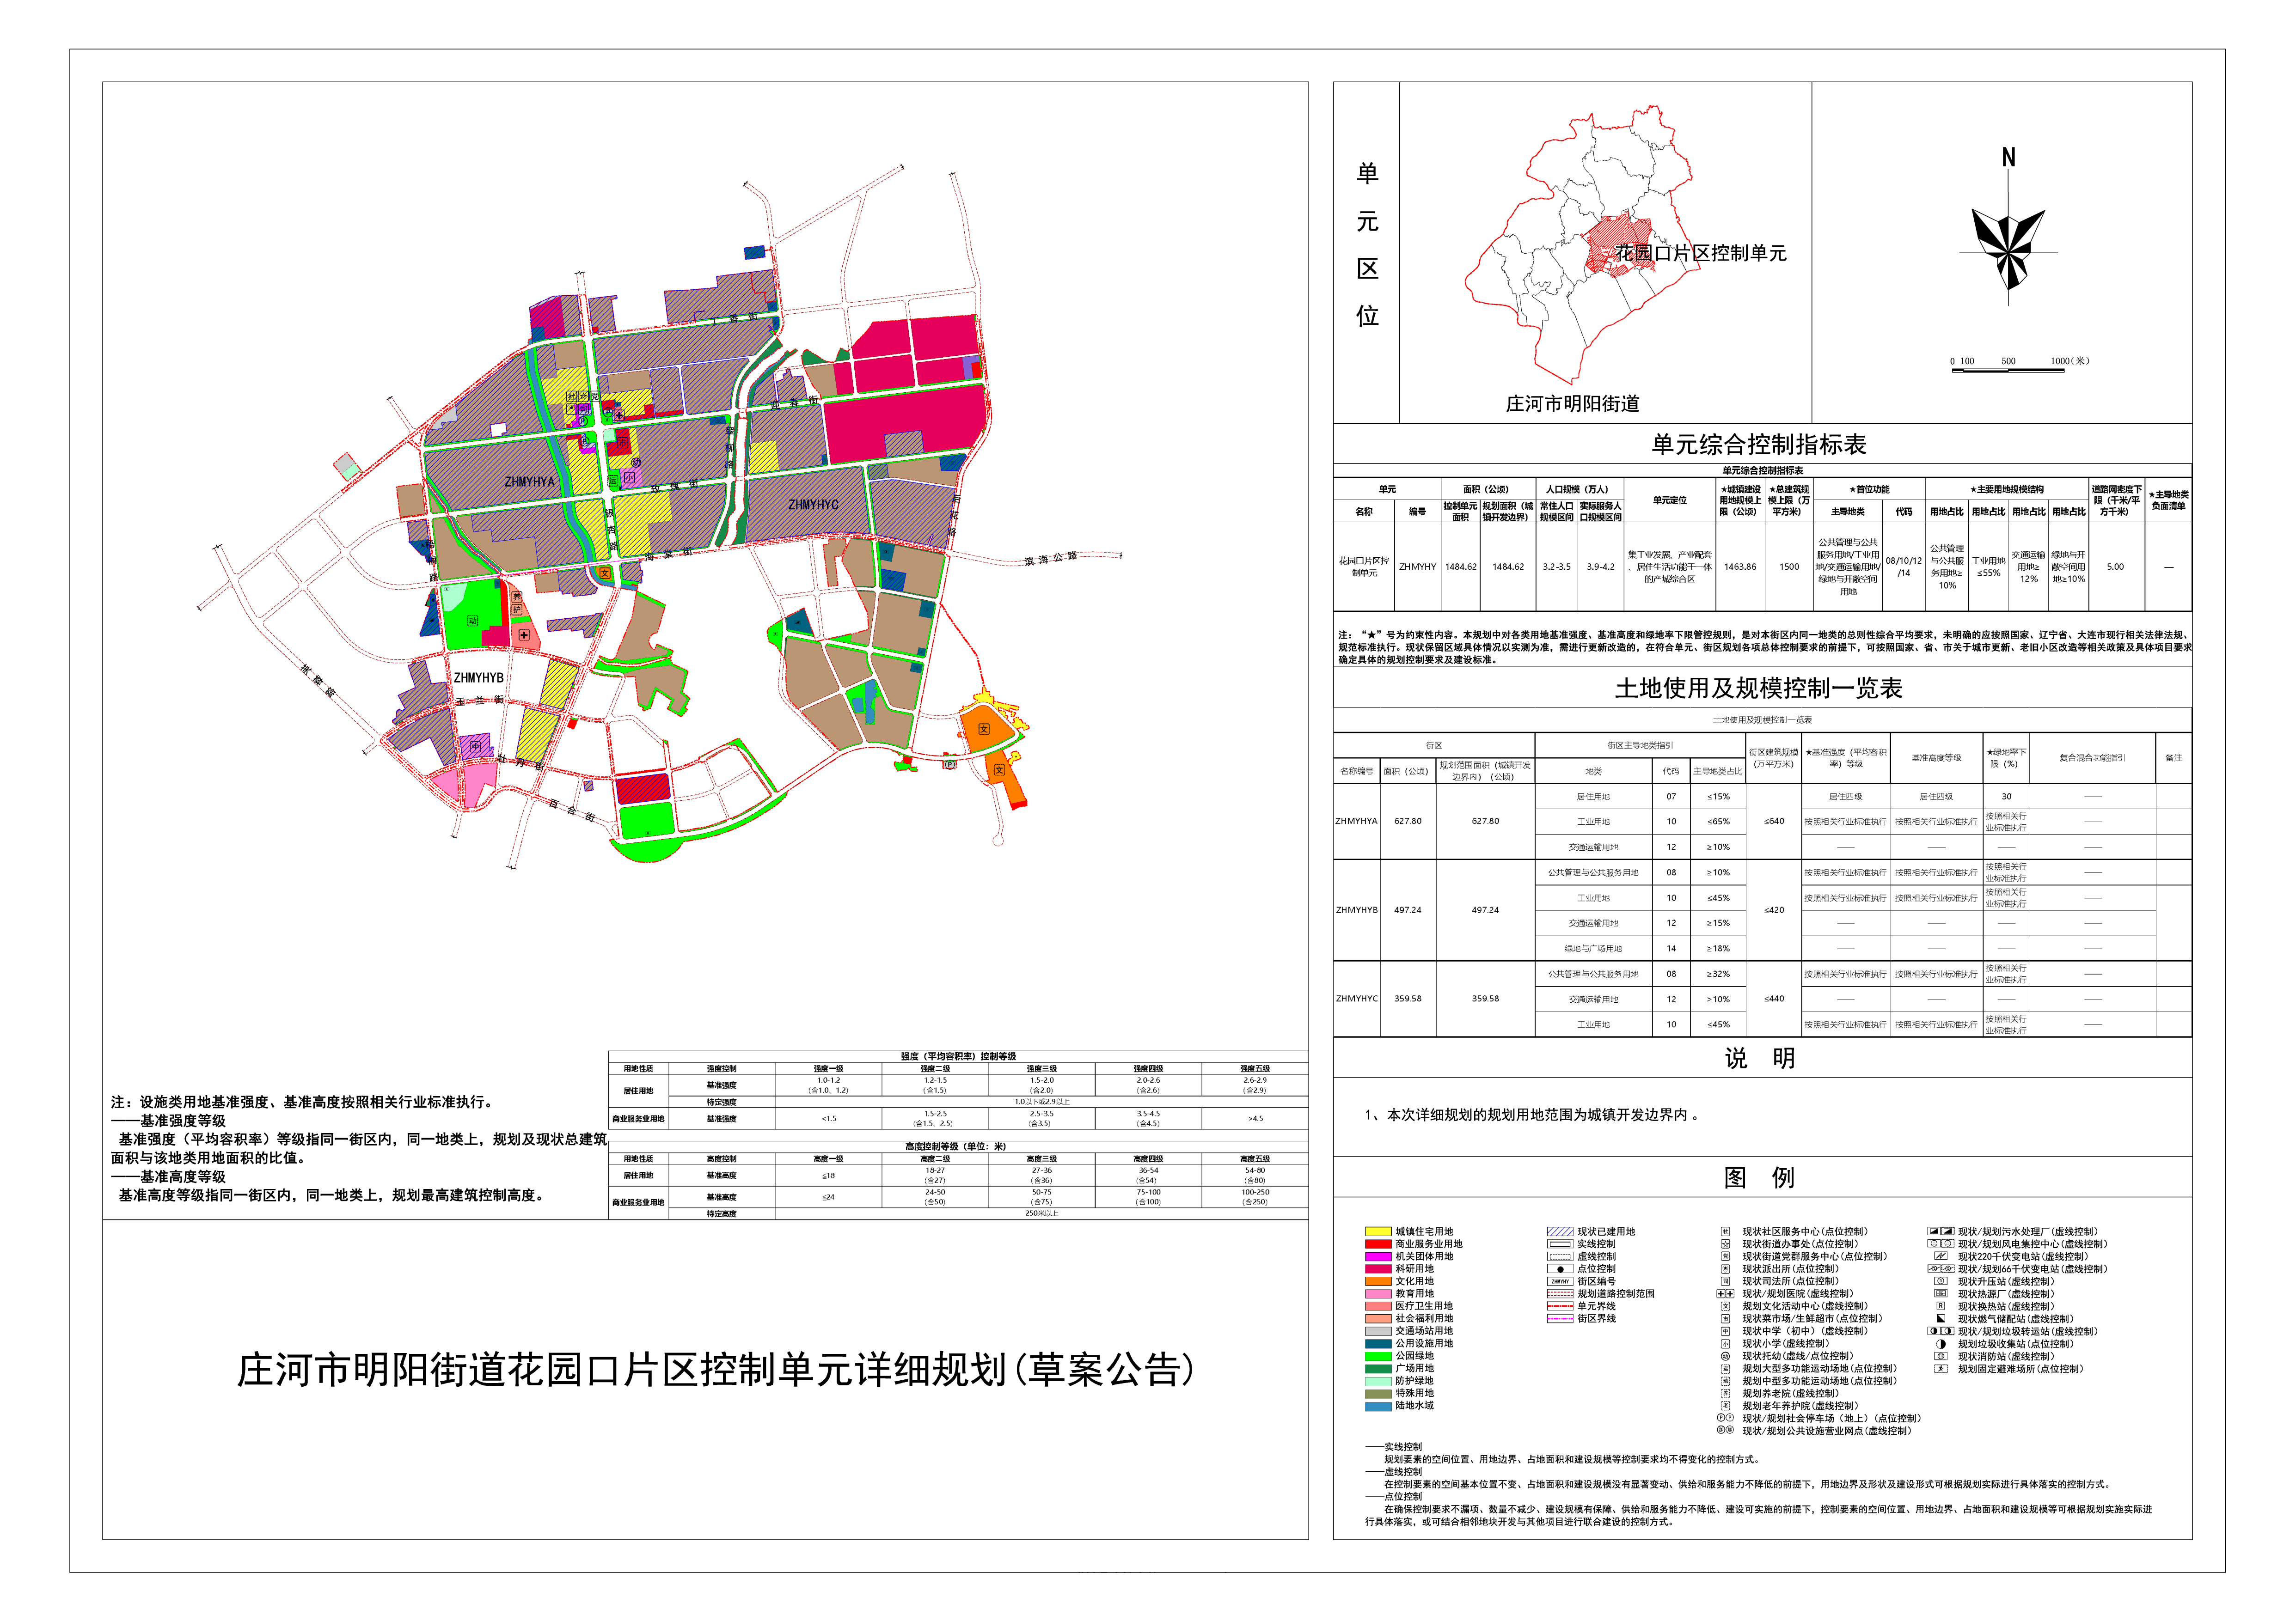Click the 强度五级 column header
Screen dimensions: 2296x1621
(1254, 1068)
